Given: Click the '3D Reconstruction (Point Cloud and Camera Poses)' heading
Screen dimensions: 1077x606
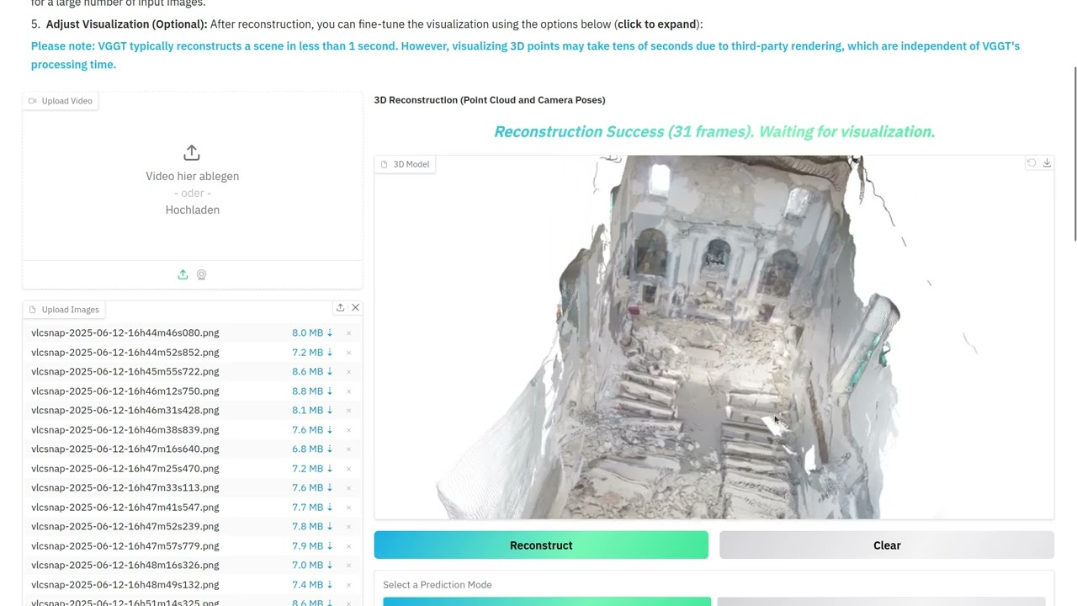Looking at the screenshot, I should coord(490,100).
